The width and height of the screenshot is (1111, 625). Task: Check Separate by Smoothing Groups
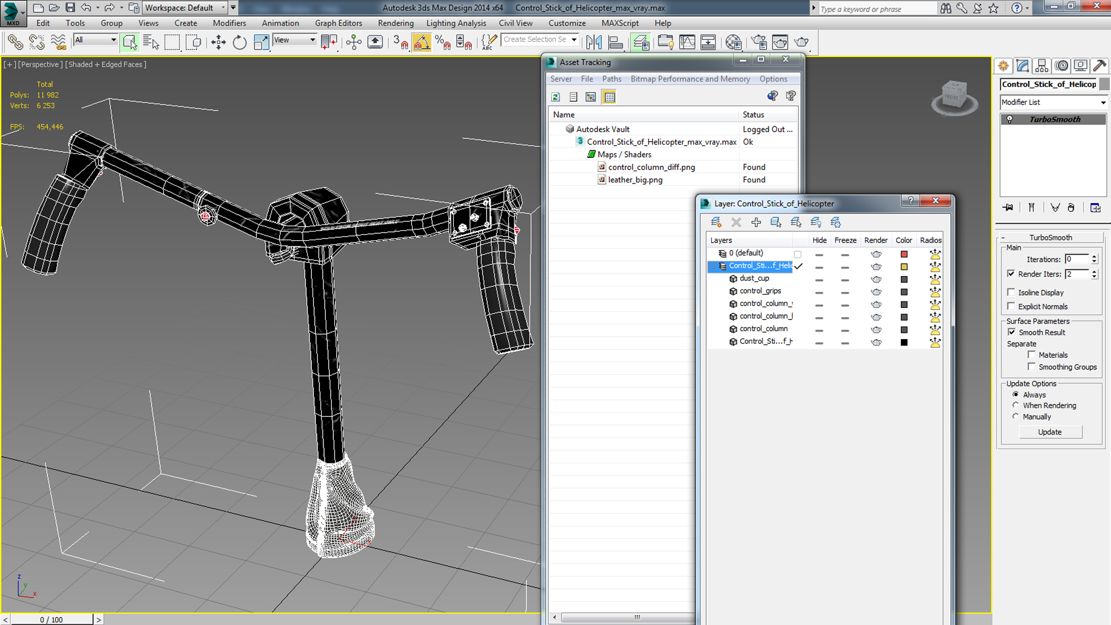tap(1031, 367)
